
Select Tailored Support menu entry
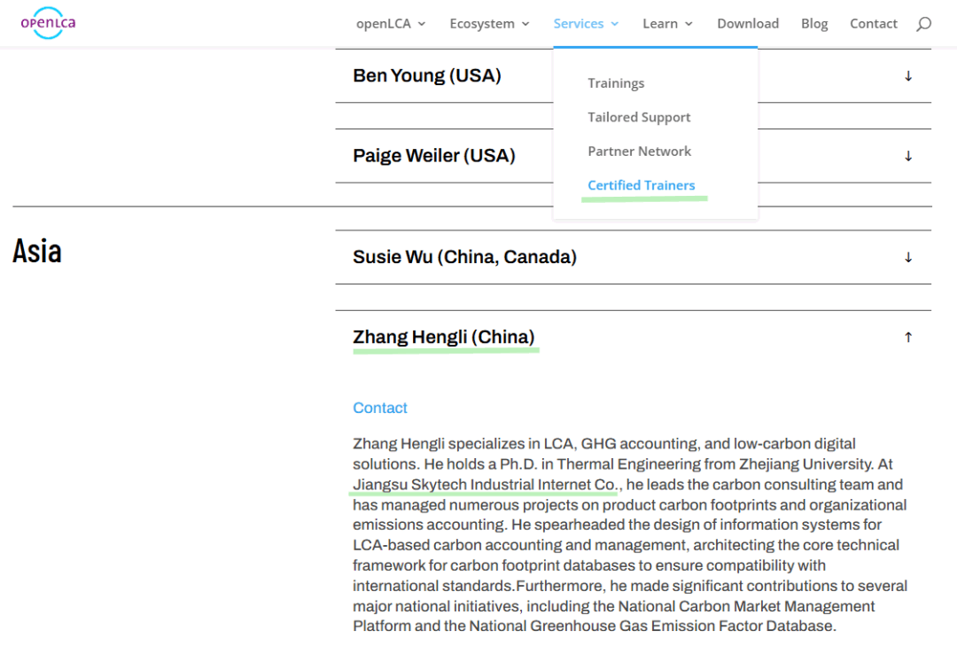[x=639, y=117]
